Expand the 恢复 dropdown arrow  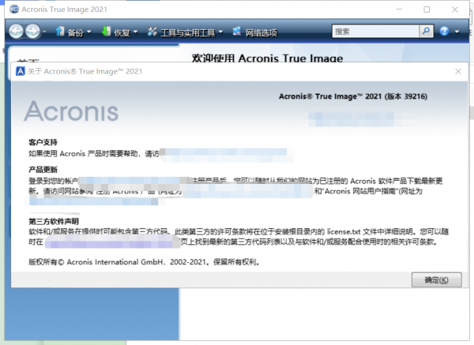tap(135, 32)
